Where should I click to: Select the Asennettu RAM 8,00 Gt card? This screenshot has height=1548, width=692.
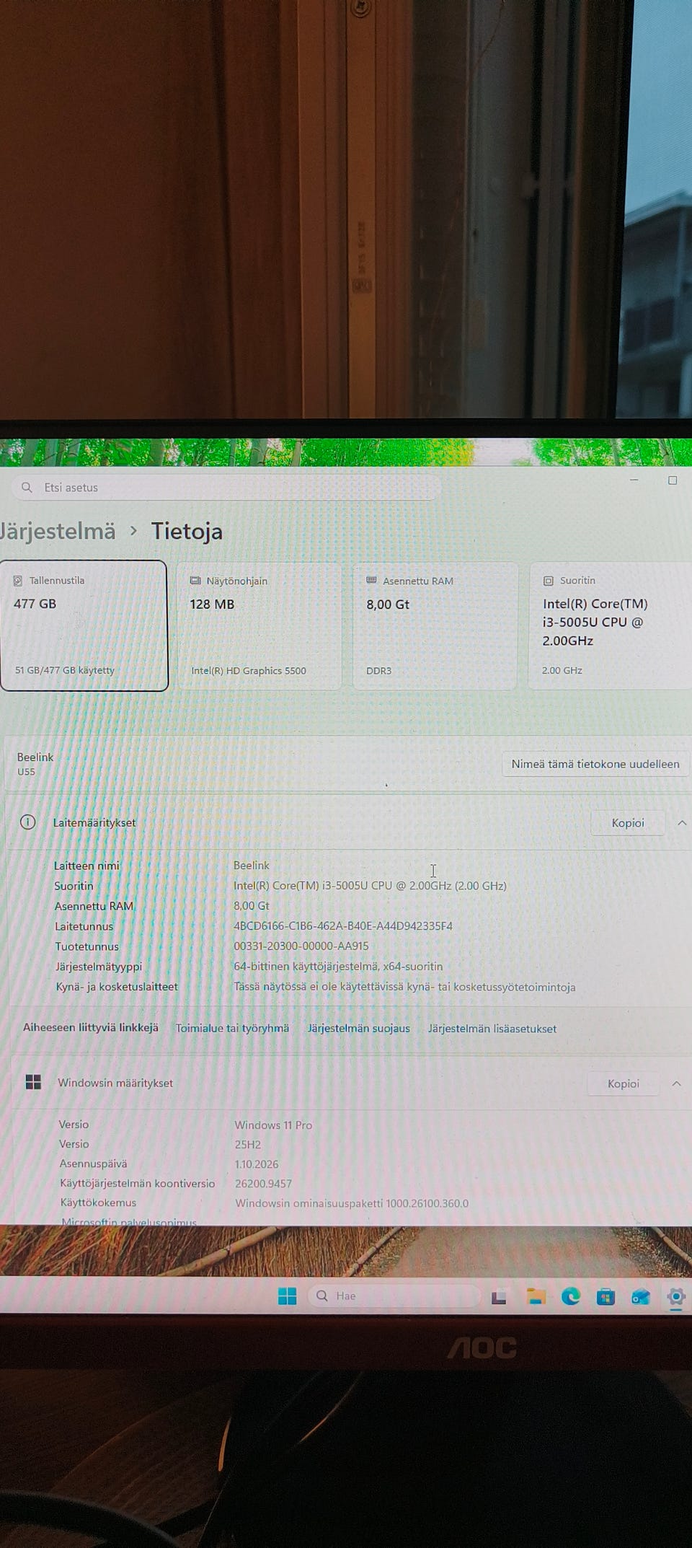tap(435, 626)
